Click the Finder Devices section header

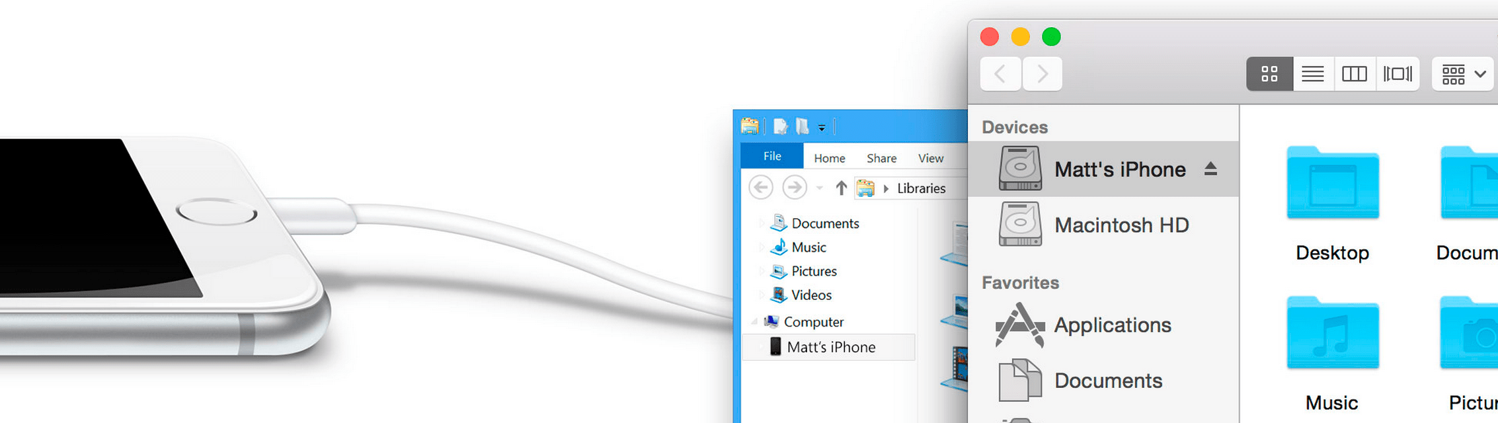tap(1015, 127)
